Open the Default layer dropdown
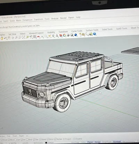The image size is (139, 144). point(49,143)
